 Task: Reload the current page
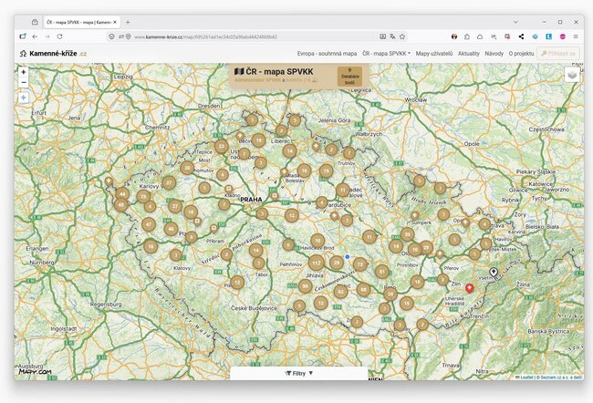tap(59, 36)
